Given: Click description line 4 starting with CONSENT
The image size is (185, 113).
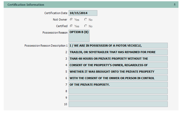Looking at the screenshot, I should coord(118,65).
